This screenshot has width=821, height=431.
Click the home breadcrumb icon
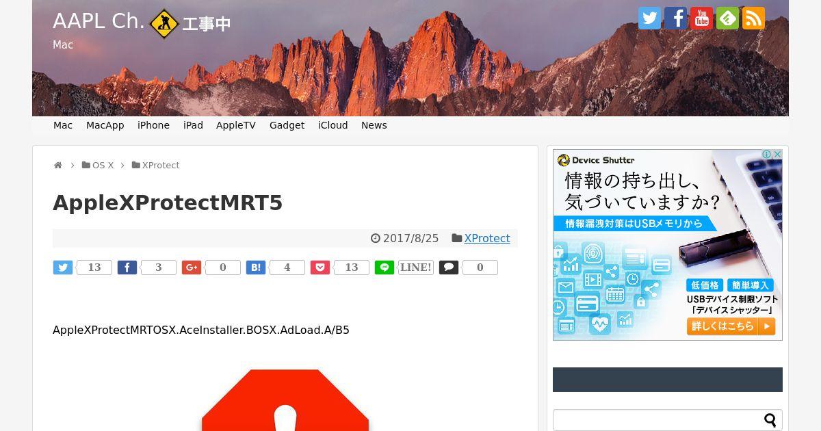tap(58, 166)
